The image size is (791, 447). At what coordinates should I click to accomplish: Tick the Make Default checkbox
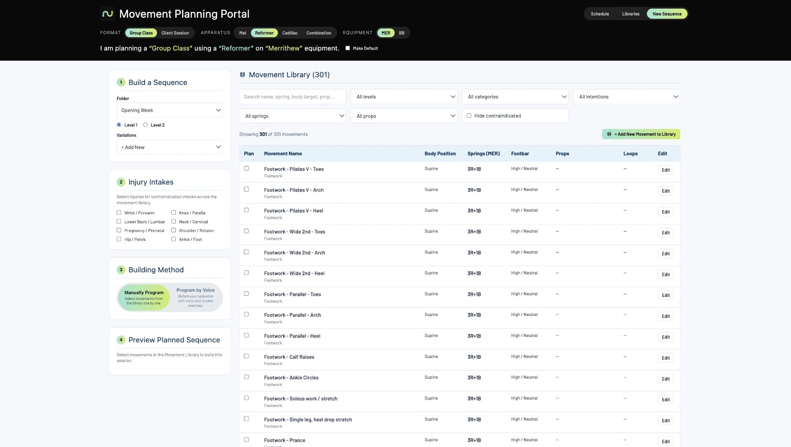348,48
